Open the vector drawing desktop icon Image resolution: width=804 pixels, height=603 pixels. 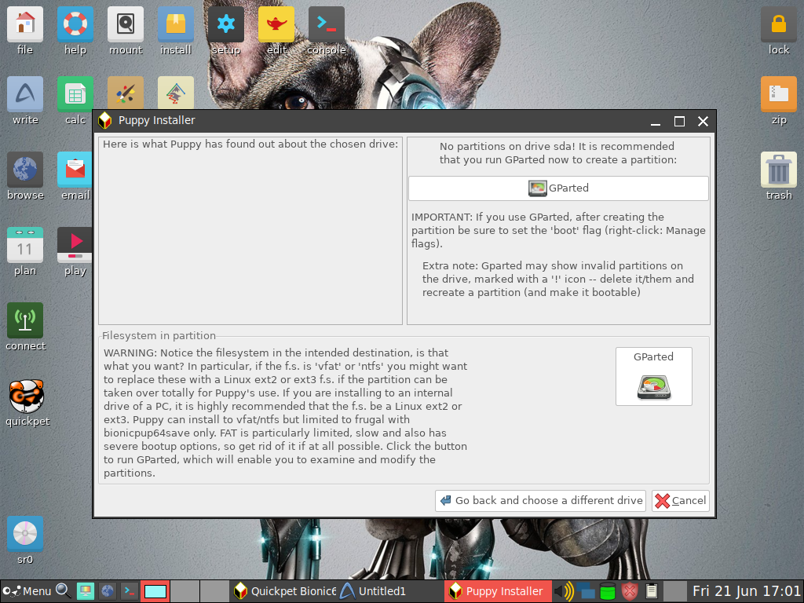(175, 93)
